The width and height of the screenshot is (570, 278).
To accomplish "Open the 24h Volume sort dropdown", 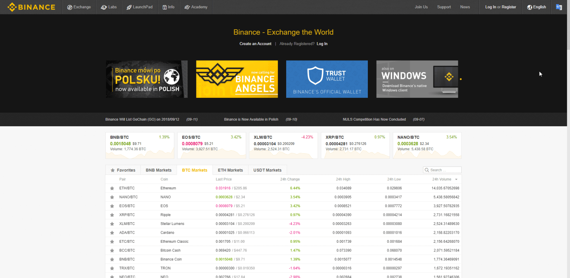I will click(456, 179).
